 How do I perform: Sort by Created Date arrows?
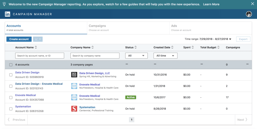click(172, 47)
